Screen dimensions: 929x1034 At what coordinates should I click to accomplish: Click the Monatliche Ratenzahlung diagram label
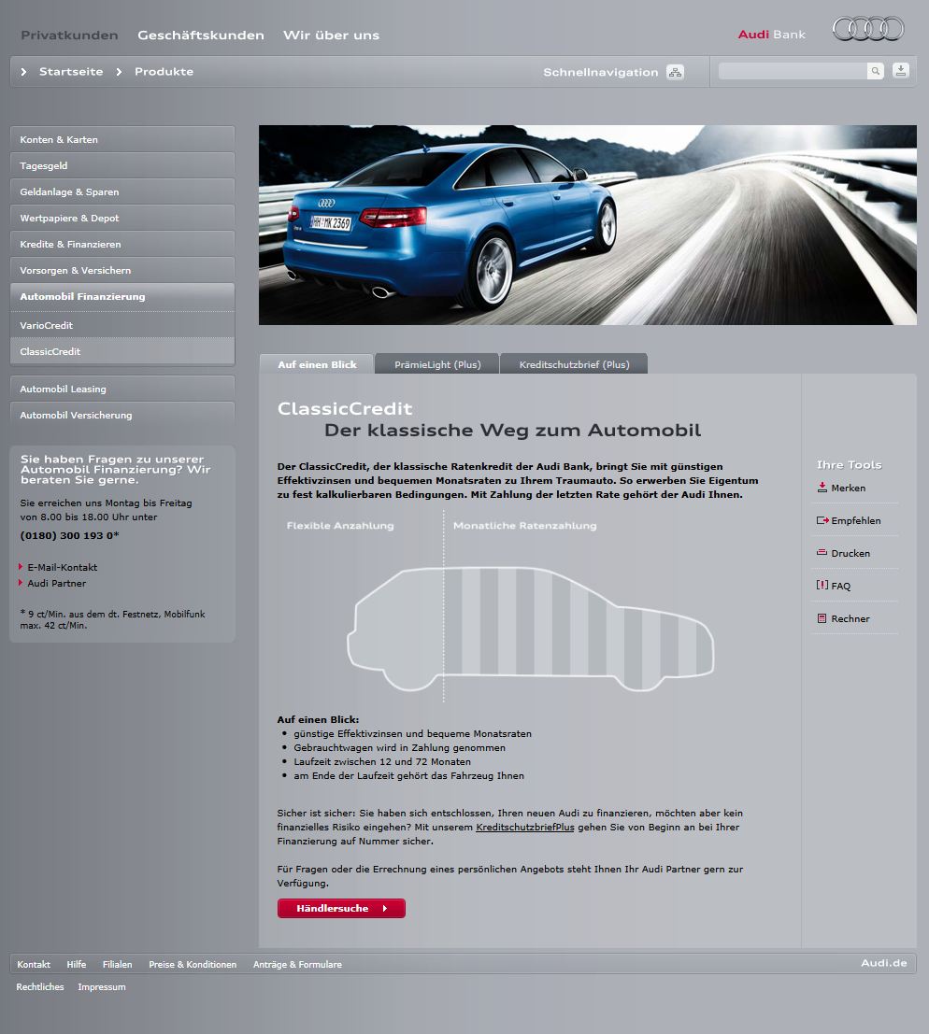tap(525, 526)
